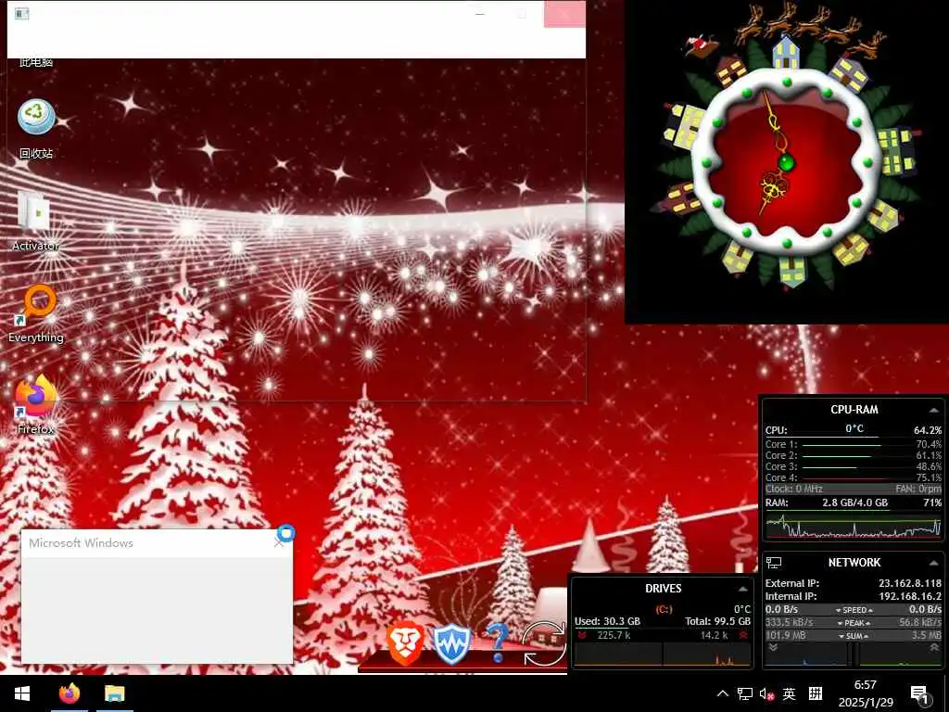Collapse the CPU-RAM widget with its arrow

(x=934, y=411)
